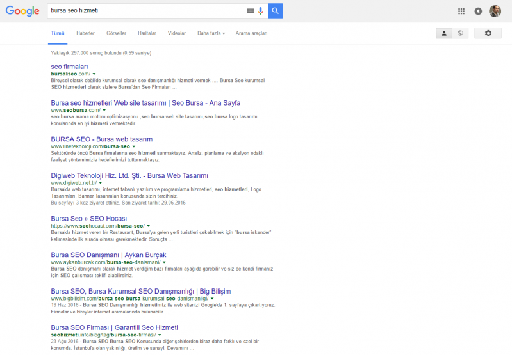This screenshot has width=512, height=355.
Task: Switch to global results globe toggle
Action: click(460, 33)
